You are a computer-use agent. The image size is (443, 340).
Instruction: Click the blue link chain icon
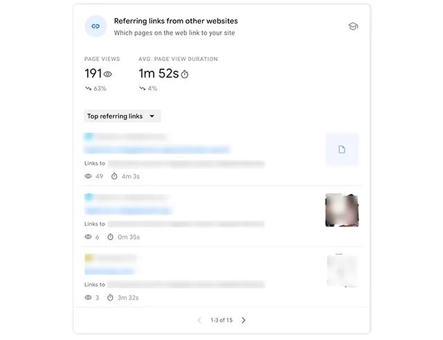pyautogui.click(x=96, y=26)
